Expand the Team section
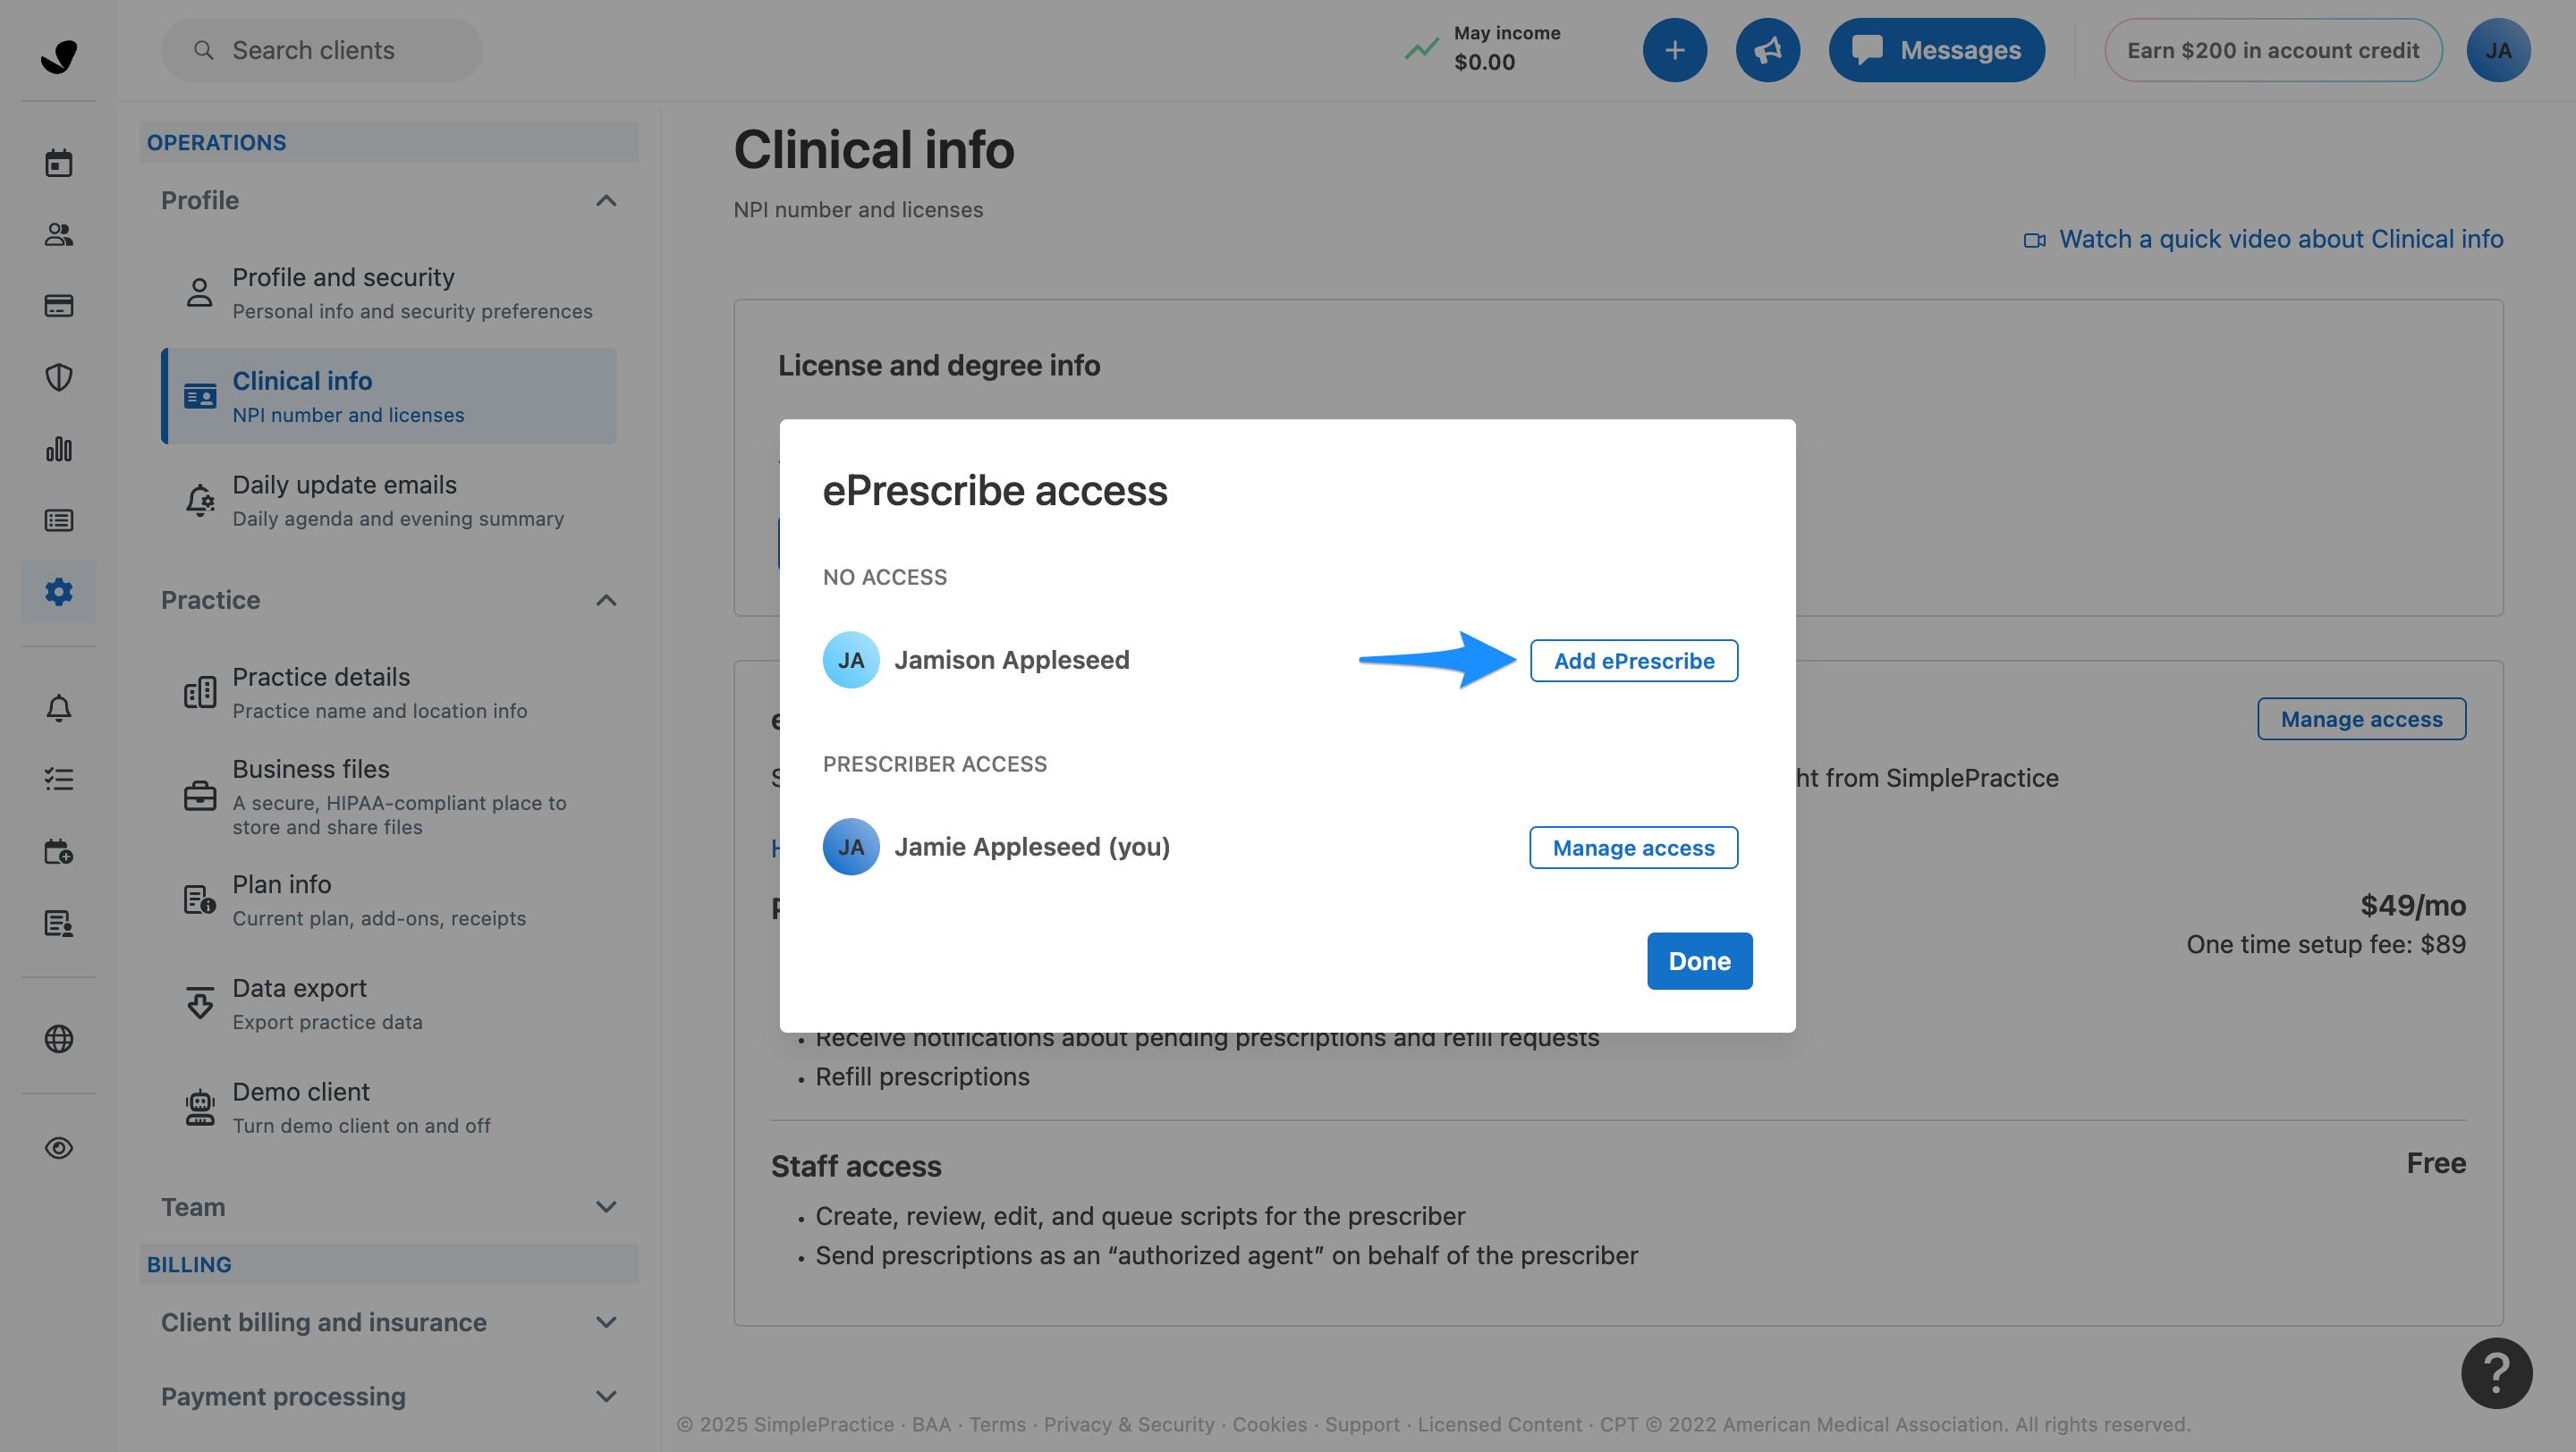2576x1452 pixels. pos(606,1207)
